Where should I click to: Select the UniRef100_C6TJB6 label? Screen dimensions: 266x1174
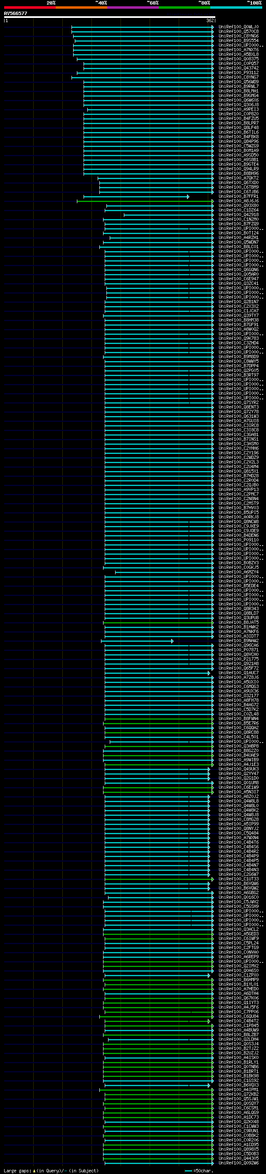click(x=239, y=192)
